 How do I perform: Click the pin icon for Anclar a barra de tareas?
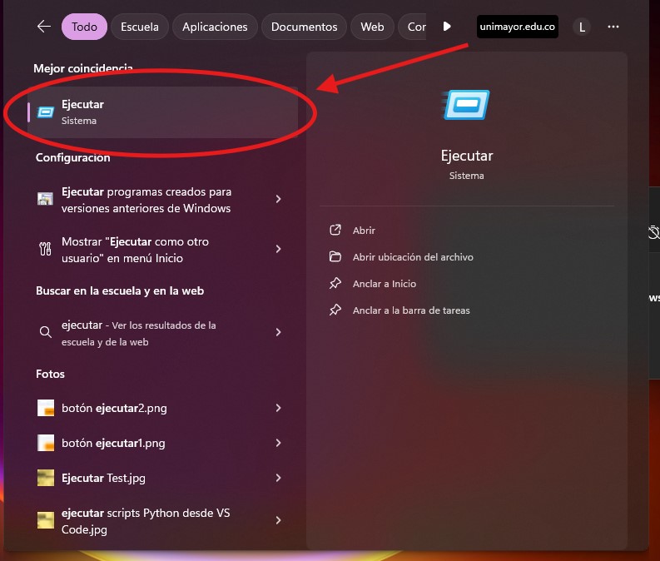[335, 310]
